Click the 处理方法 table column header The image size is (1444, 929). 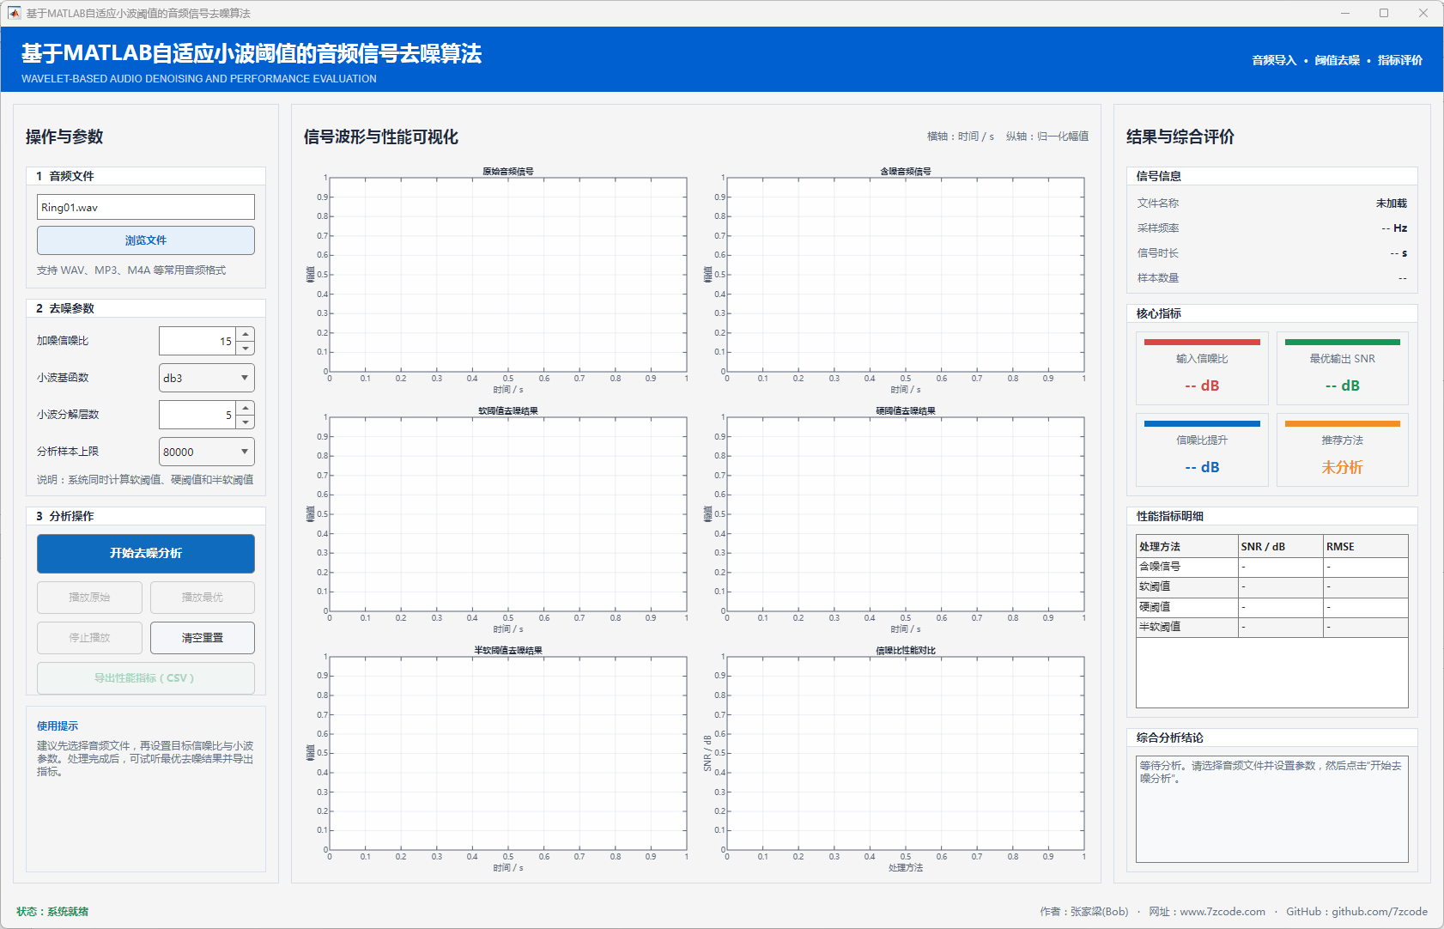(1187, 547)
